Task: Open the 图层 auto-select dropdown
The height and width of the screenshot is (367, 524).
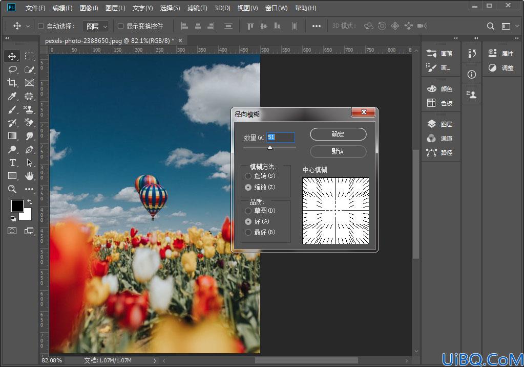Action: pos(96,26)
